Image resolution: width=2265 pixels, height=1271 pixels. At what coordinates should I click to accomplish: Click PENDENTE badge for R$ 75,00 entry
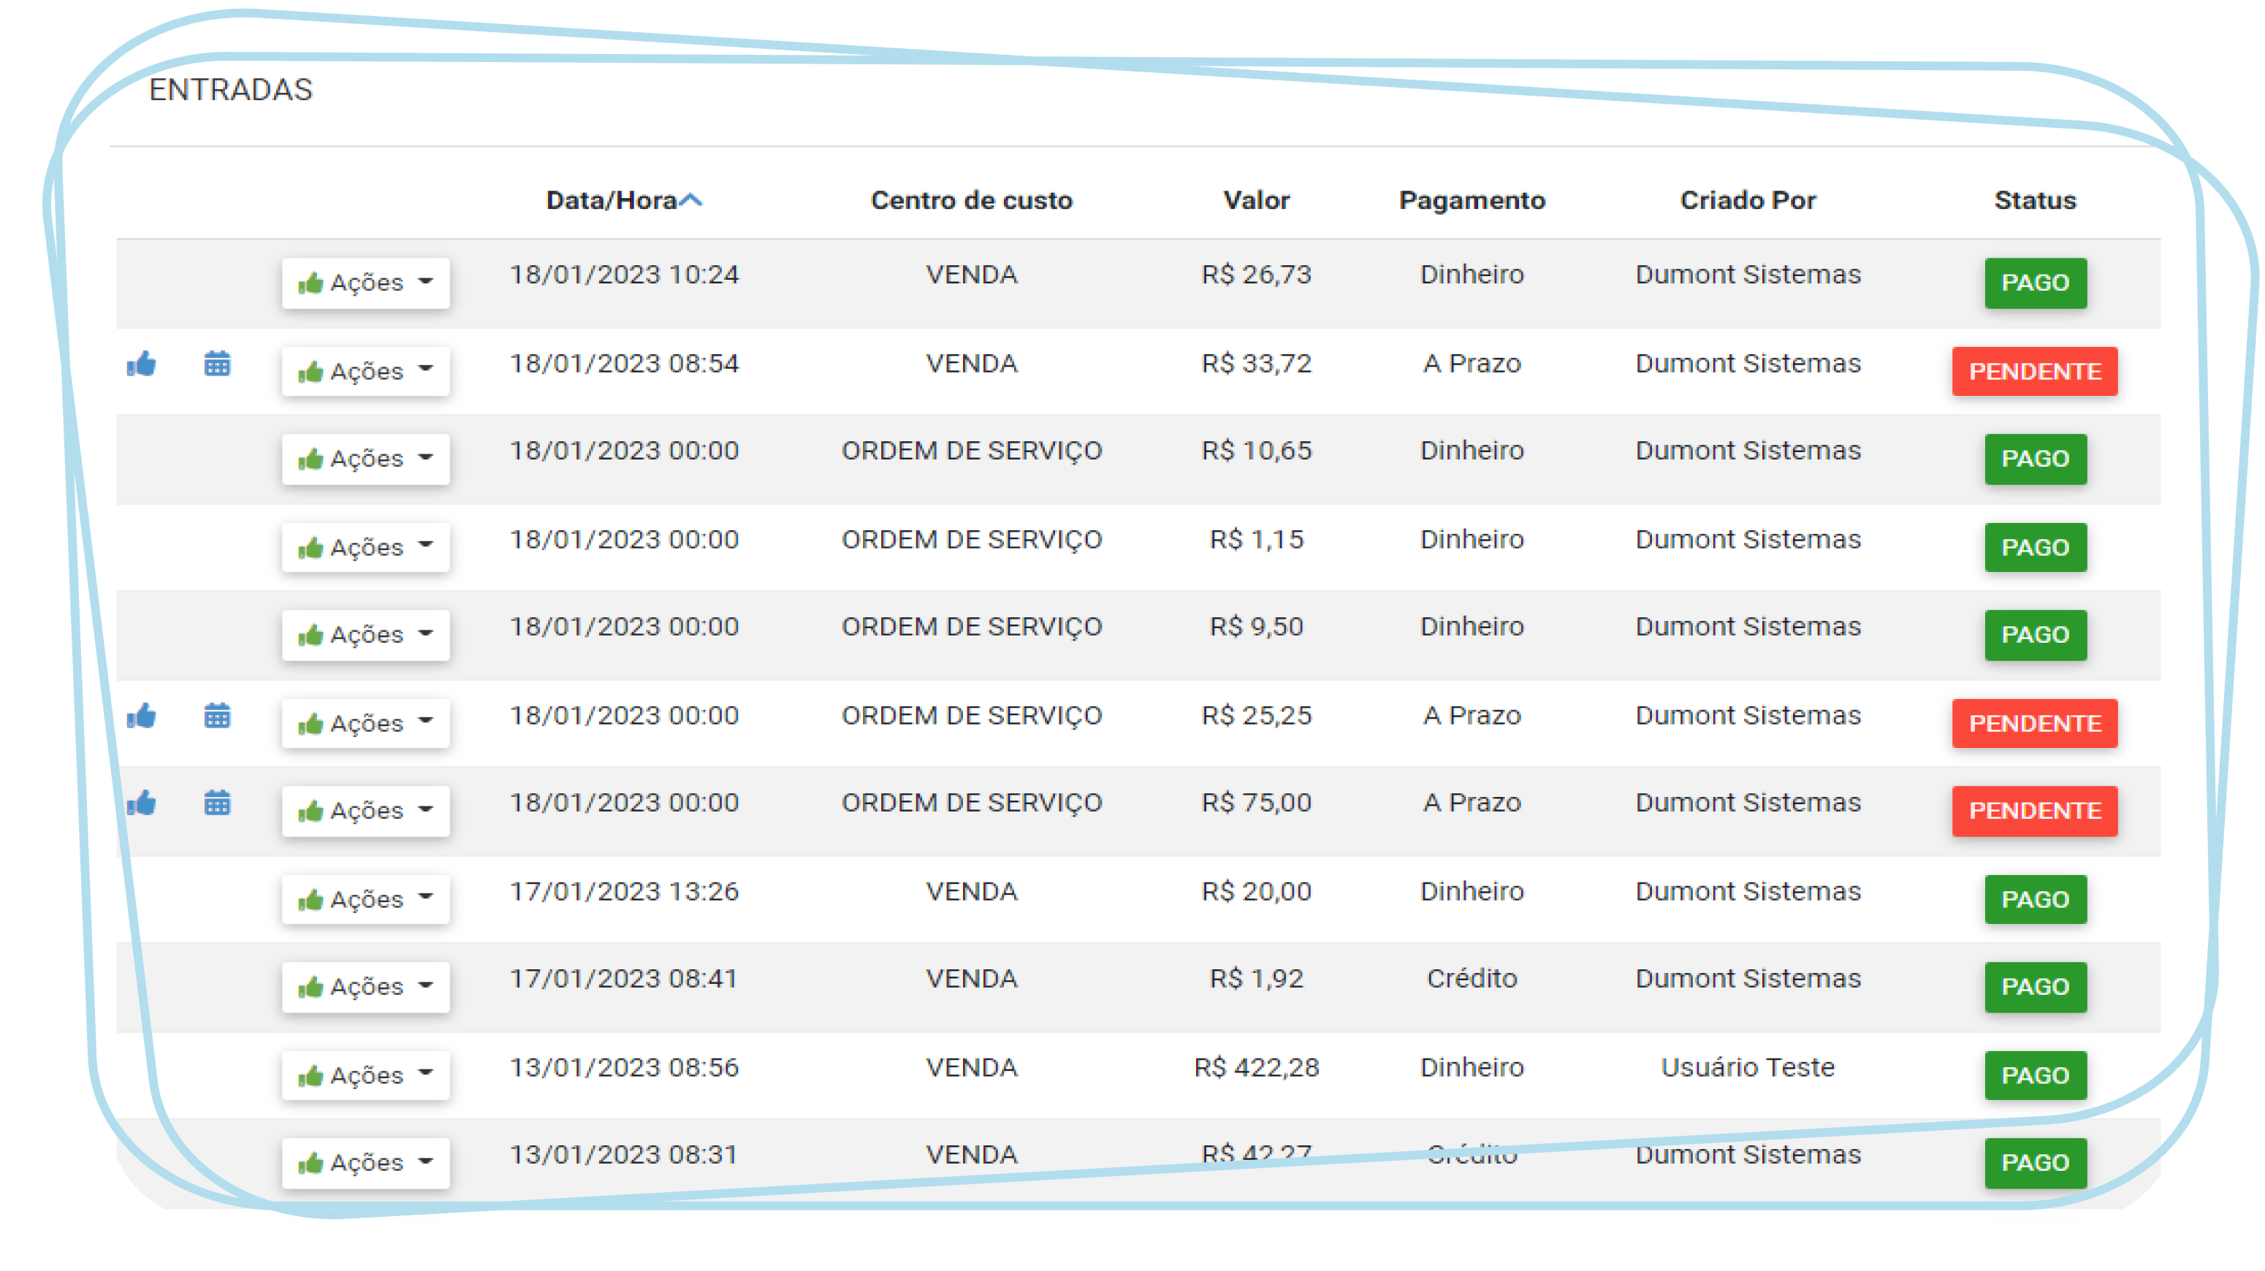pos(2036,810)
